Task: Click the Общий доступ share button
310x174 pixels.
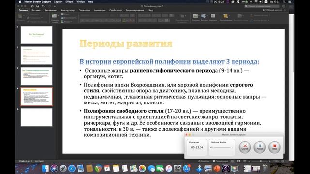Action: coord(273,10)
